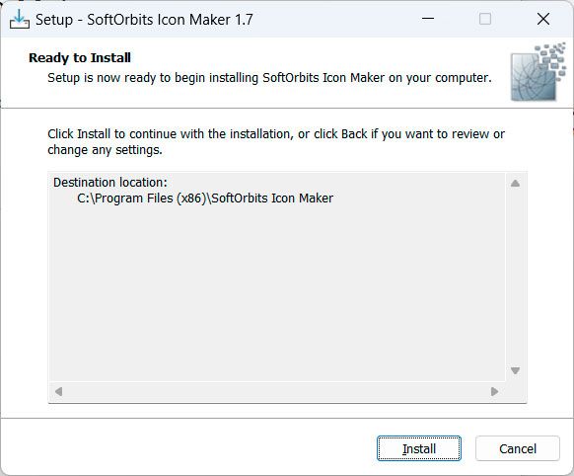The height and width of the screenshot is (476, 574).
Task: Click right arrow of horizontal scrollbar
Action: 494,391
